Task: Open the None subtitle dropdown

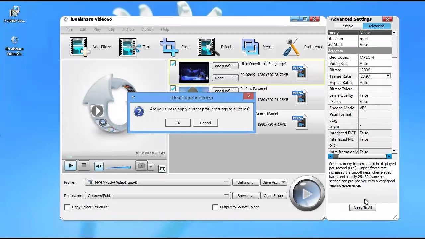Action: tap(225, 78)
